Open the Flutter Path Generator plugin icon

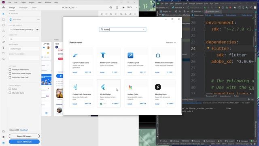pos(75,87)
